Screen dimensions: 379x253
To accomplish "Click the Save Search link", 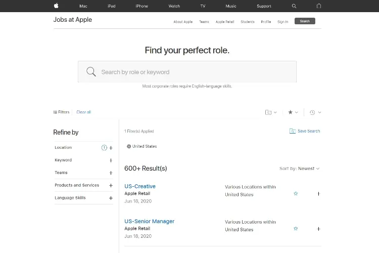I will [x=309, y=131].
